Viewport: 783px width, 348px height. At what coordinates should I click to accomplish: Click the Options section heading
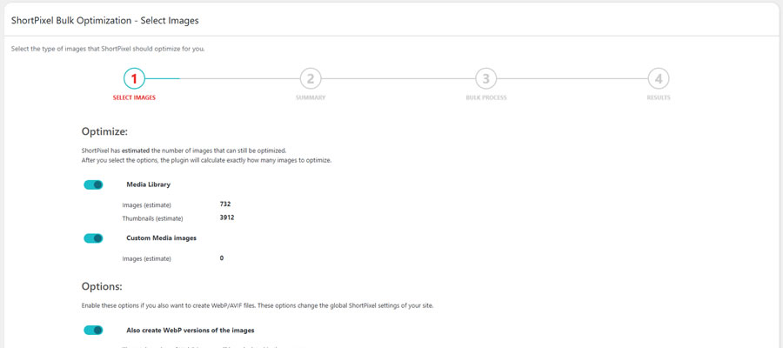coord(102,285)
